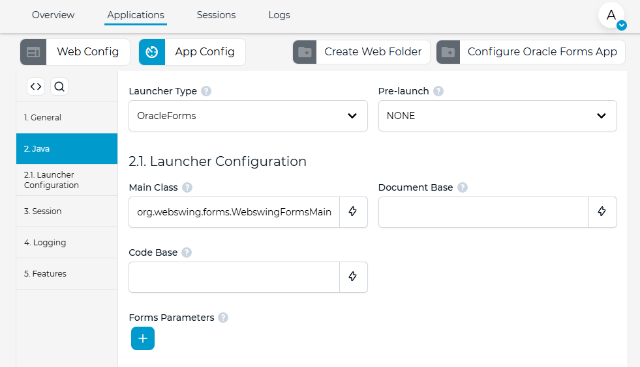640x367 pixels.
Task: Go to the Logs tab
Action: 279,15
